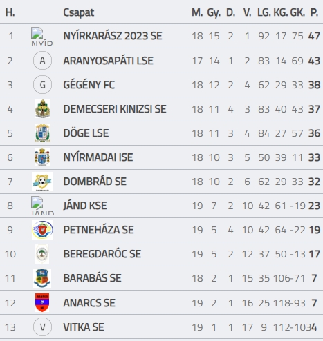323x341 pixels.
Task: Click the Beregdaróc SE tree emblem
Action: [x=42, y=254]
